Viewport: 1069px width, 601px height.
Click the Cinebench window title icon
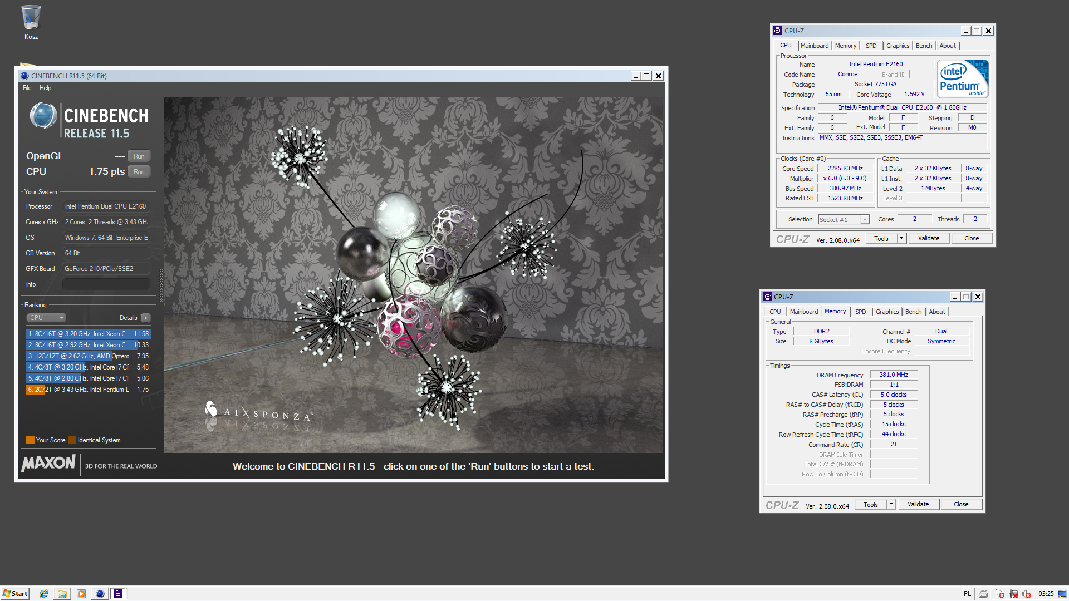pos(24,76)
